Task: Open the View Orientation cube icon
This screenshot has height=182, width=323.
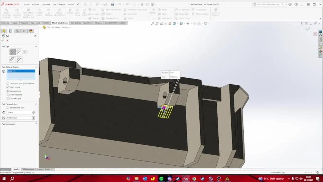Action: point(174,24)
